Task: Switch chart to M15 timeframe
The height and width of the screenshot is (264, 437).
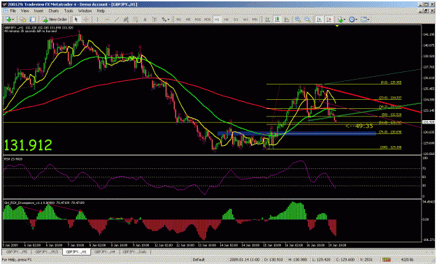Action: pyautogui.click(x=198, y=20)
